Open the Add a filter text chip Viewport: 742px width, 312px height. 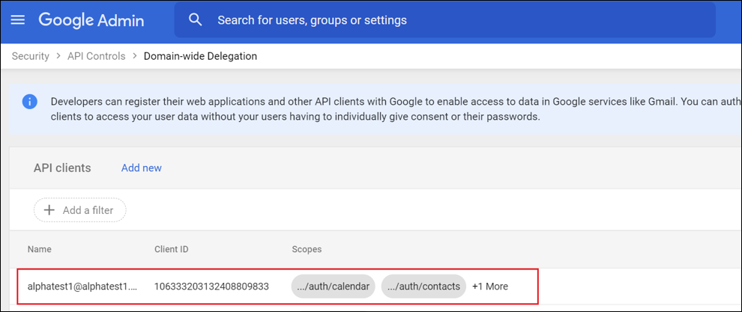[88, 210]
